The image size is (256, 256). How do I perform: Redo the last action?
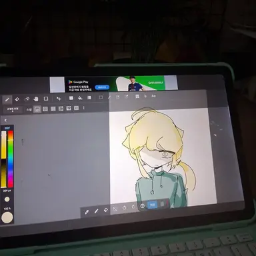point(133,207)
